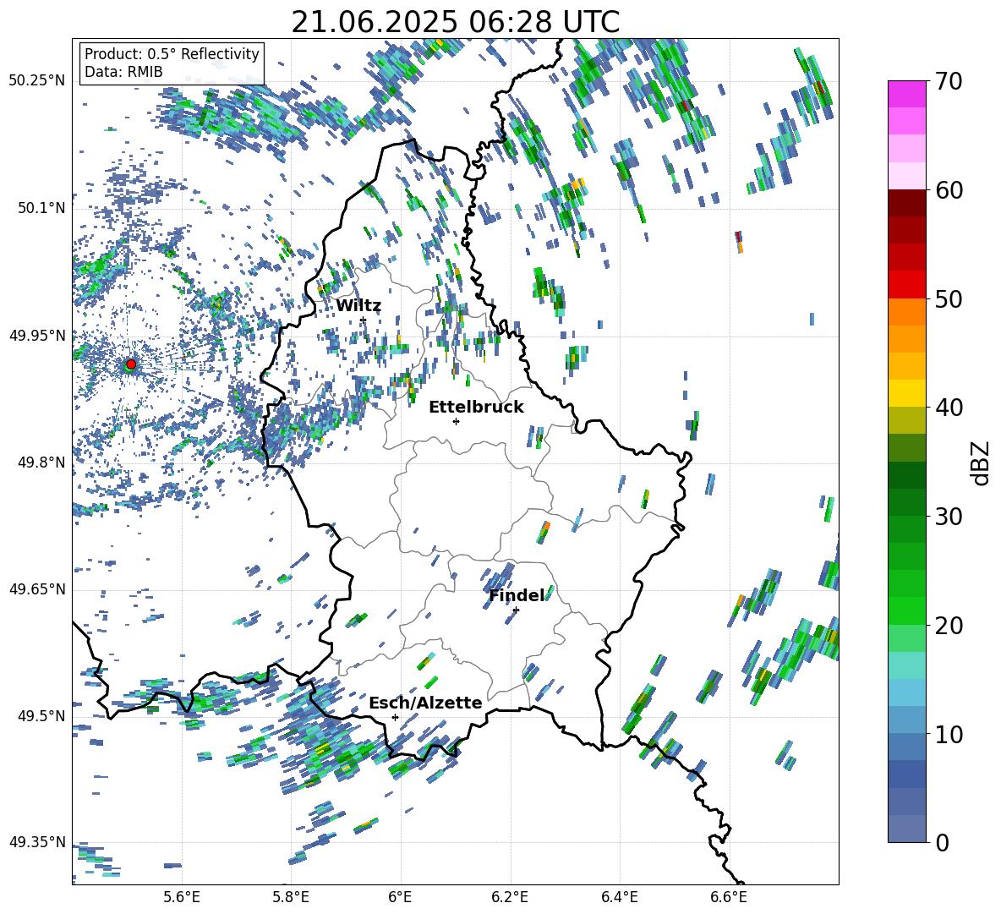Click the 49.5°N latitude label

click(x=41, y=716)
